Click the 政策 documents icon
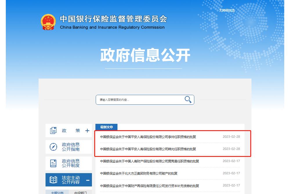This screenshot has height=194, width=297. click(x=53, y=131)
